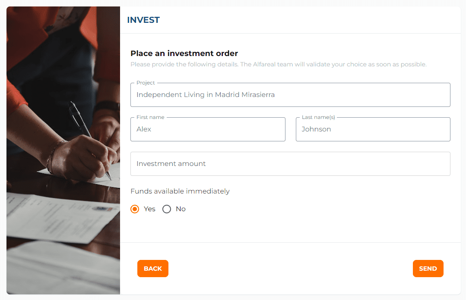Click the "Yes" option label text

click(149, 209)
